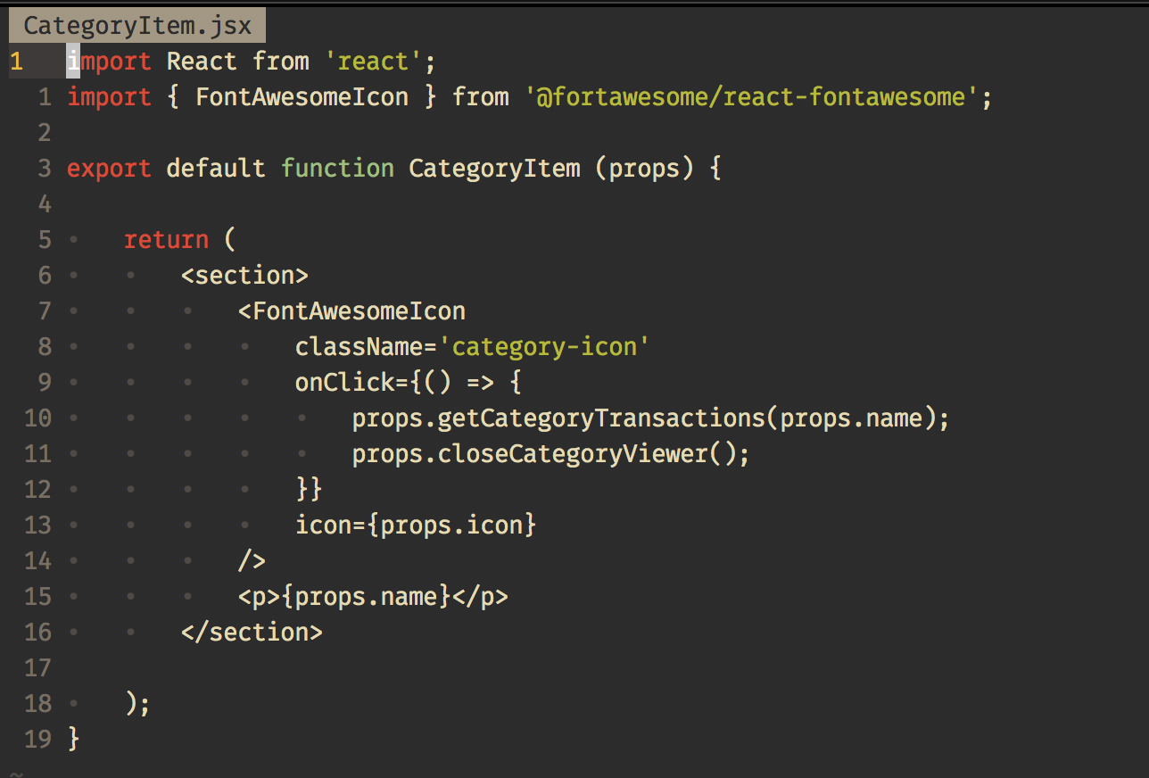Click the FontAwesomeIcon import name
This screenshot has width=1149, height=778.
(302, 96)
